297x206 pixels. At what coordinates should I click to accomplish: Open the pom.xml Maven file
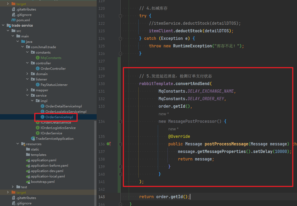pos(23,20)
